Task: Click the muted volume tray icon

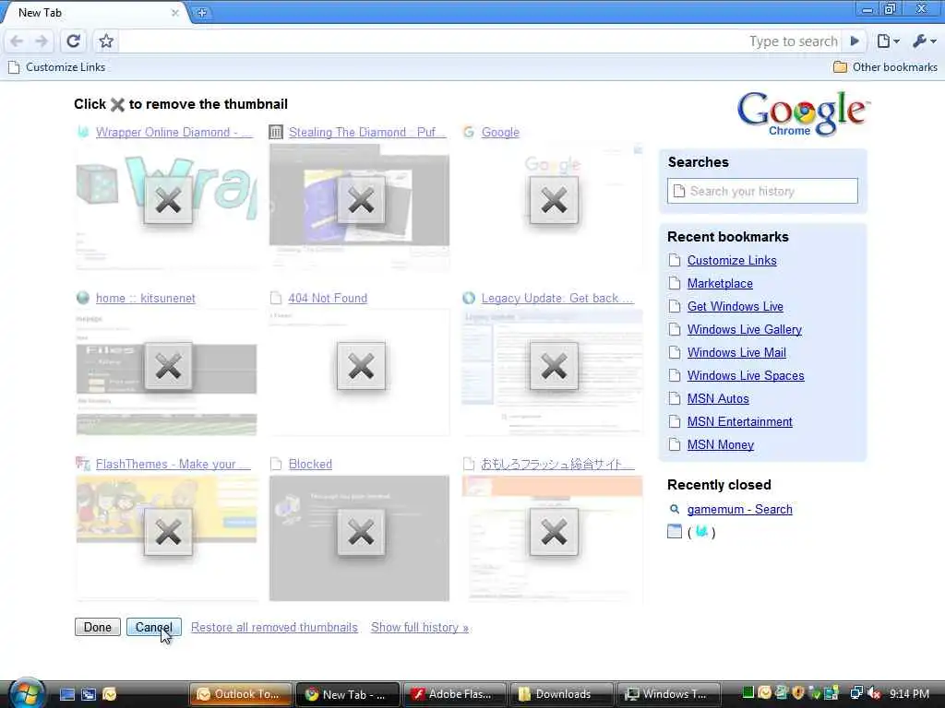Action: tap(875, 694)
